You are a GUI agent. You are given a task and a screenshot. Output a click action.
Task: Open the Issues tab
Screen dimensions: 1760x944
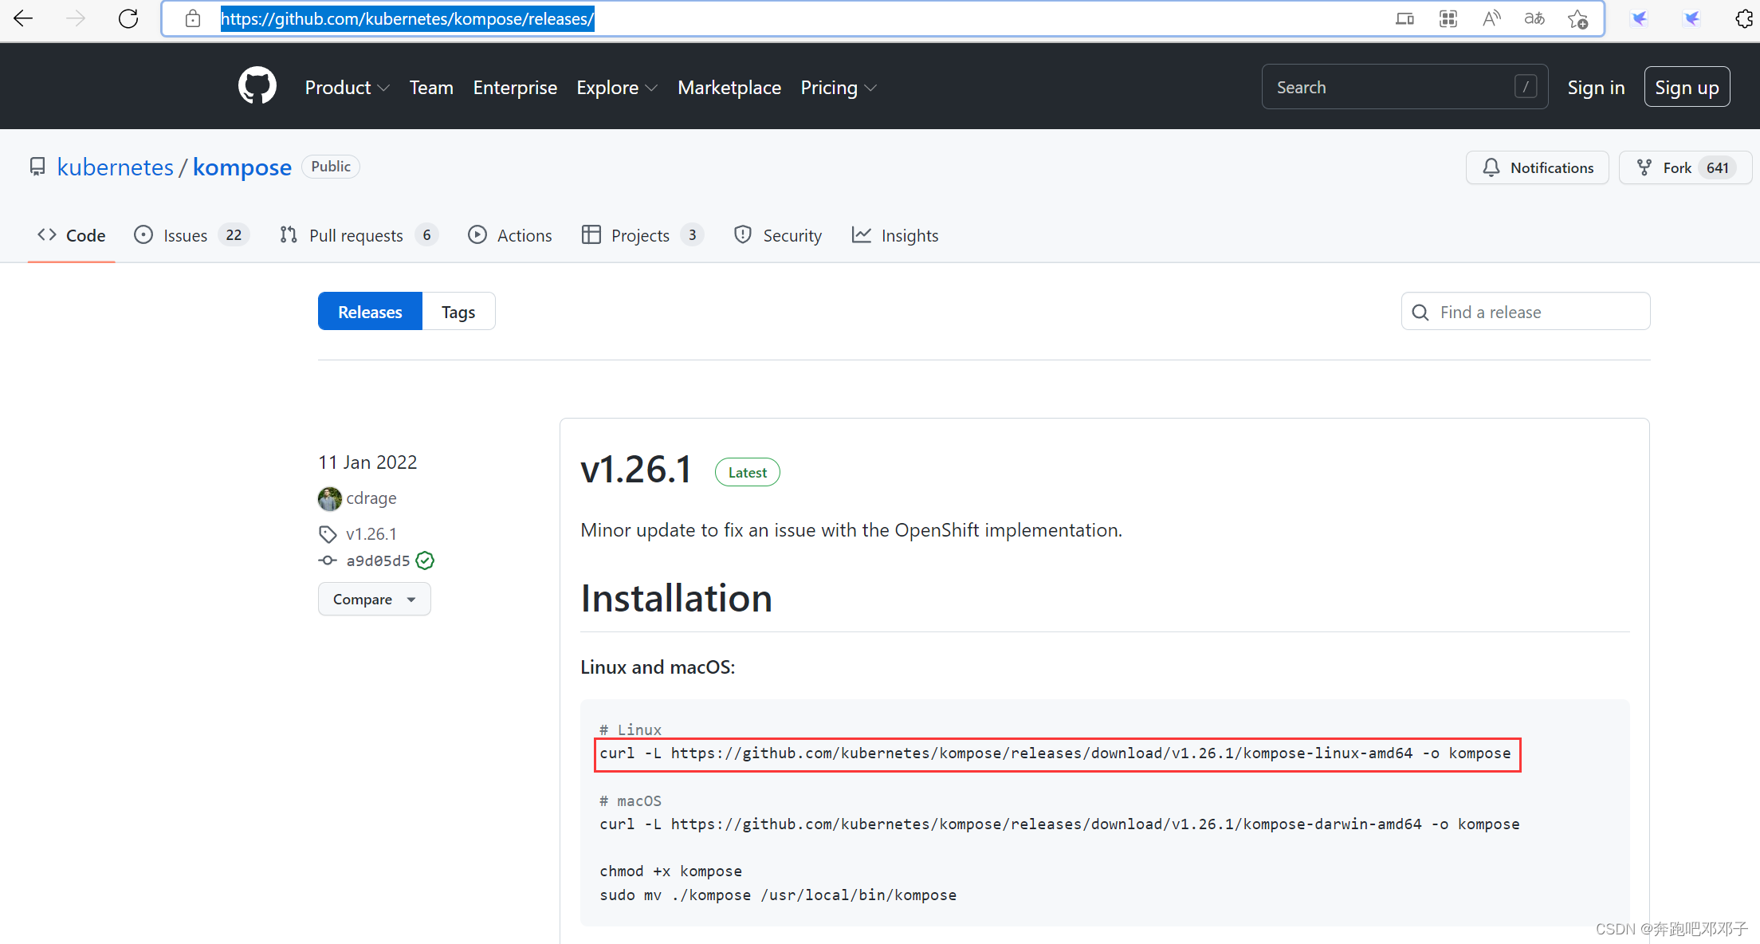(x=185, y=235)
